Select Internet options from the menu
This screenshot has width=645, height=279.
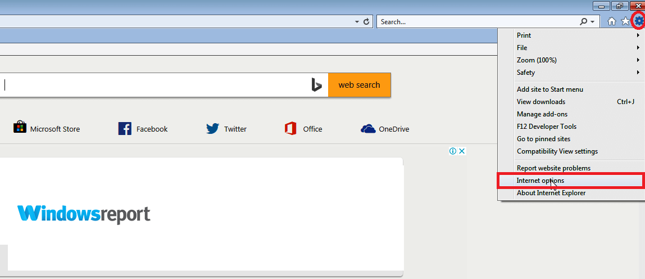point(570,181)
